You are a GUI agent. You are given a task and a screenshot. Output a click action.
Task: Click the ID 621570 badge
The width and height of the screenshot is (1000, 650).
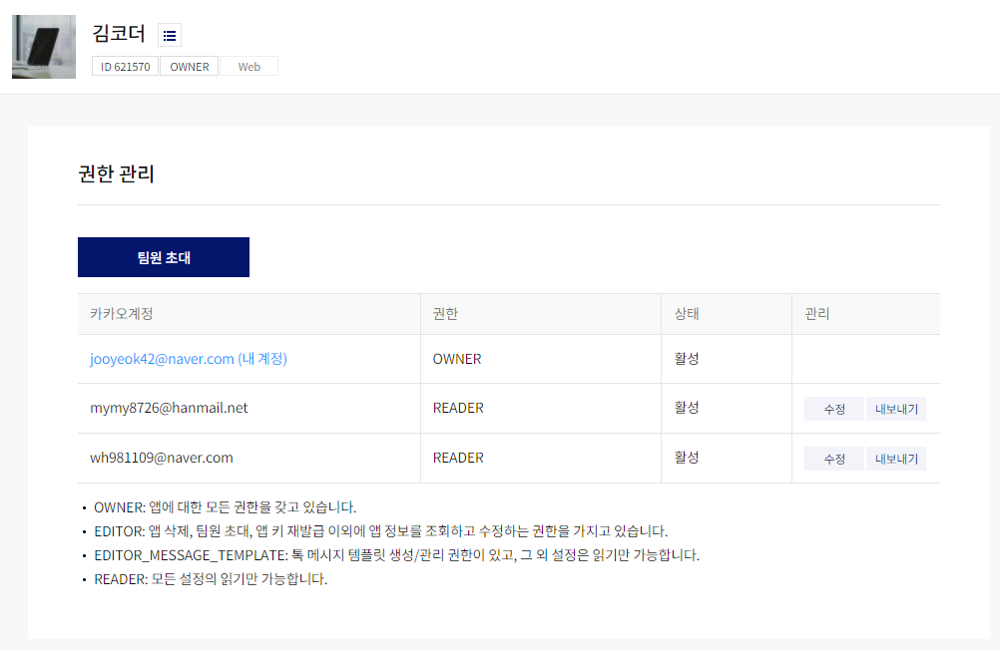125,66
